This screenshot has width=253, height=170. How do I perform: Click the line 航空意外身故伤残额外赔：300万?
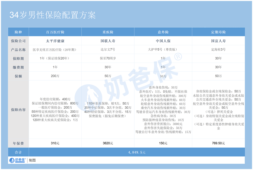[x=163, y=96]
